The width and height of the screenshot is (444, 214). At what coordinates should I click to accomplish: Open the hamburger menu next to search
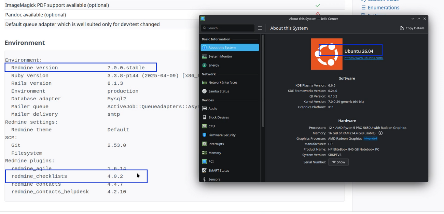click(260, 28)
